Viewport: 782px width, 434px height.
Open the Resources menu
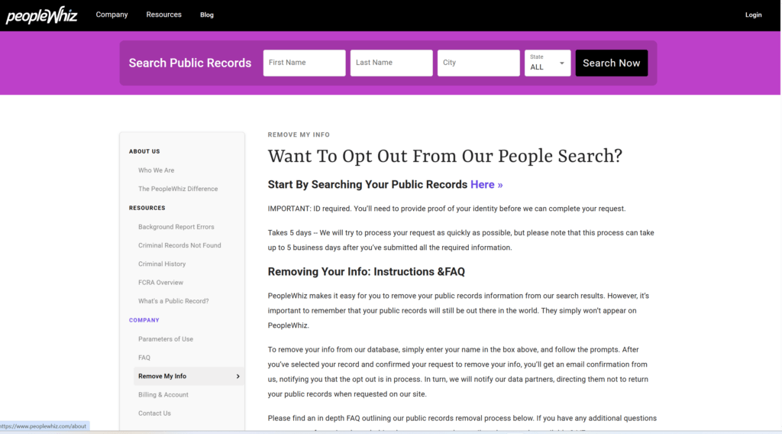163,15
